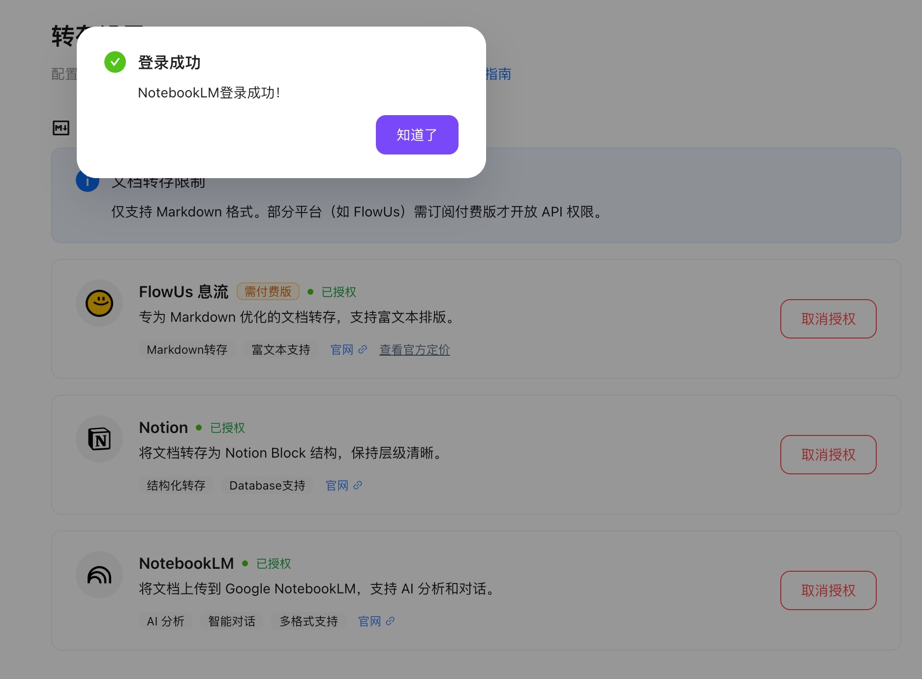Click 取消授权 for Notion

tap(828, 455)
